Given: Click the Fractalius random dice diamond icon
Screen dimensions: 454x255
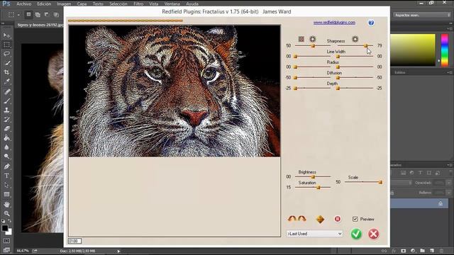Looking at the screenshot, I should (x=320, y=219).
